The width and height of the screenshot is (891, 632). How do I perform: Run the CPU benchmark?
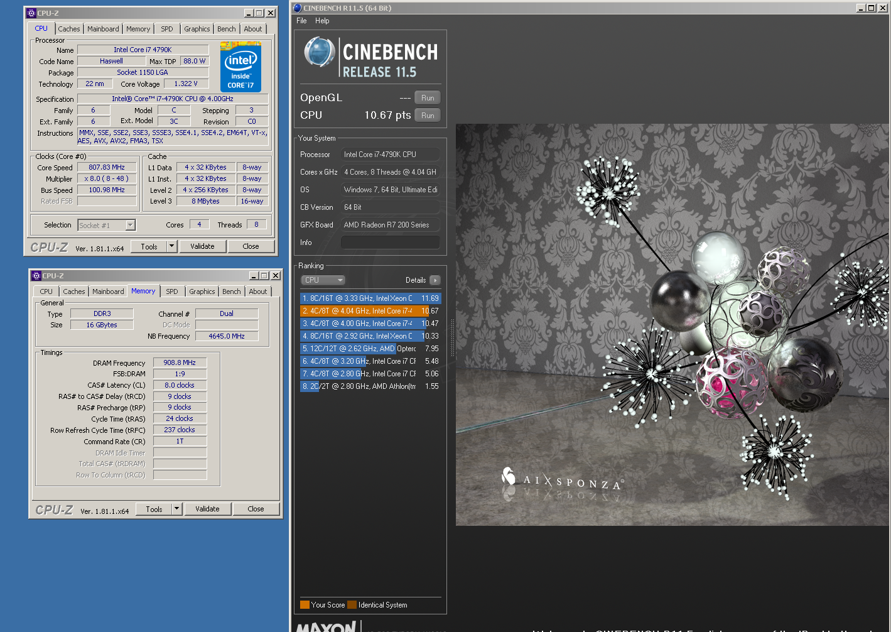pos(428,116)
